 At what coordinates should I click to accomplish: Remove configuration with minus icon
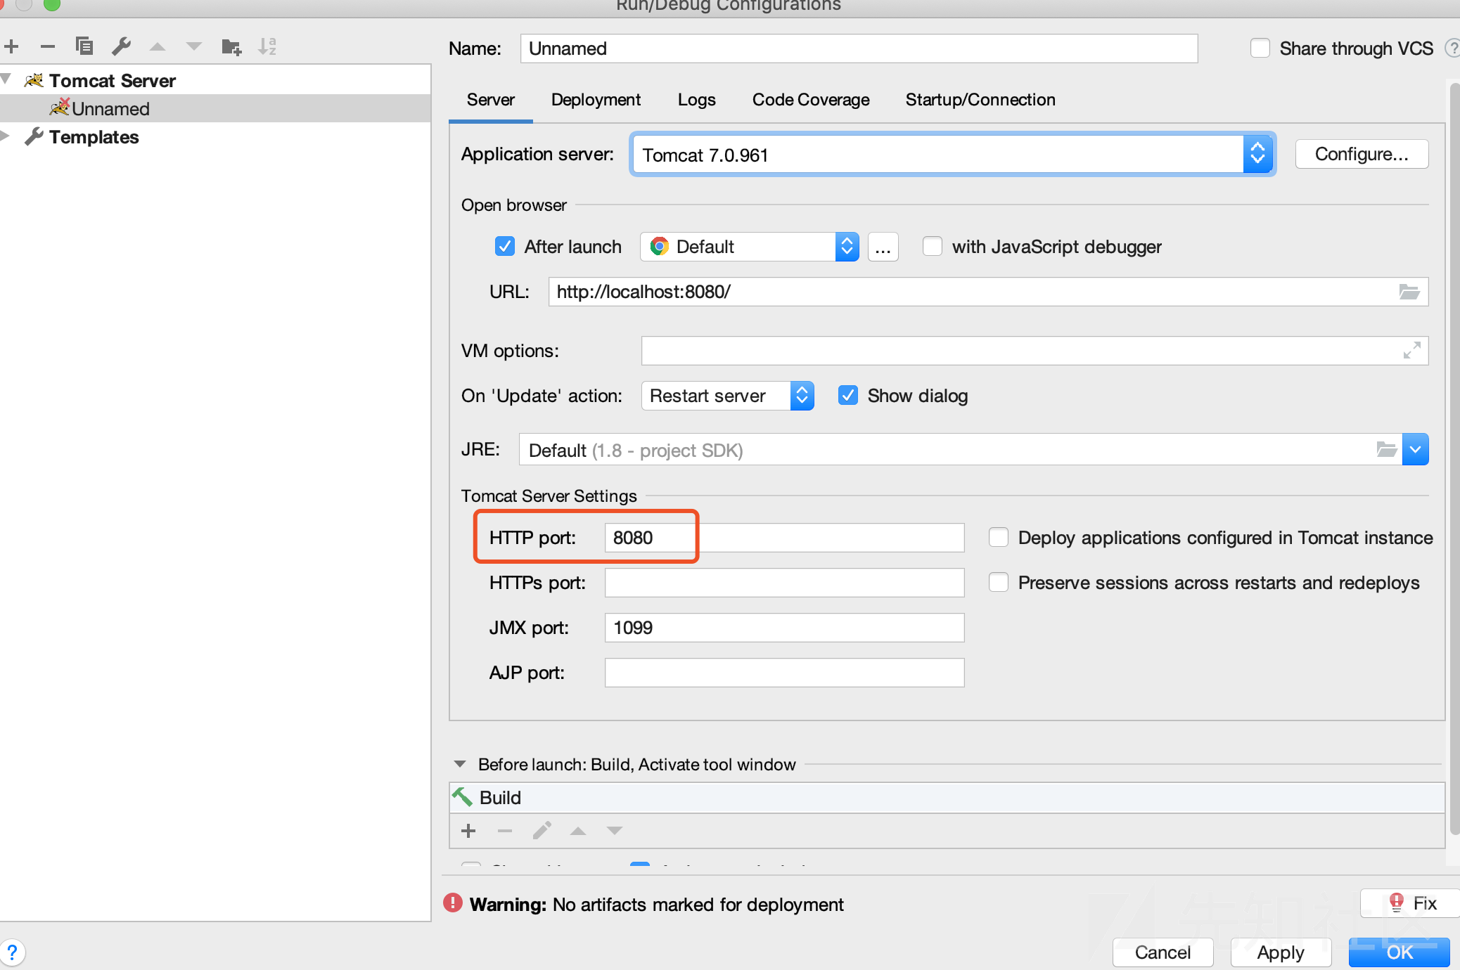[48, 47]
